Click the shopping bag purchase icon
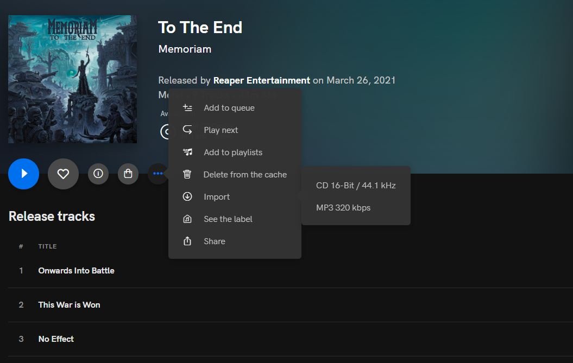 point(128,174)
